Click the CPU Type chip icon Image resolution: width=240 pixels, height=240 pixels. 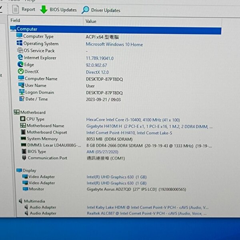(23, 119)
